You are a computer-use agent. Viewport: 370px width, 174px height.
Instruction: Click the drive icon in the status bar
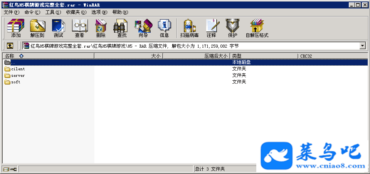7,169
